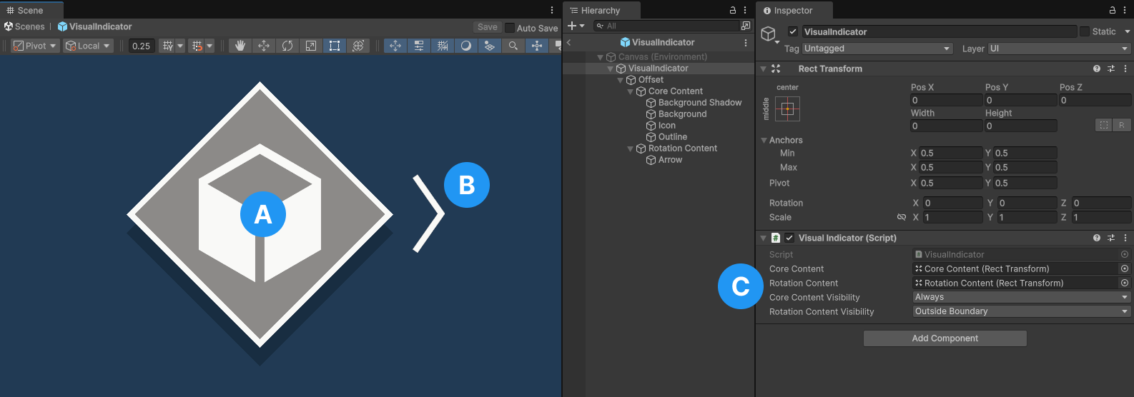Screen dimensions: 1134x397
Task: Toggle the stacked layers overlay icon
Action: 489,46
